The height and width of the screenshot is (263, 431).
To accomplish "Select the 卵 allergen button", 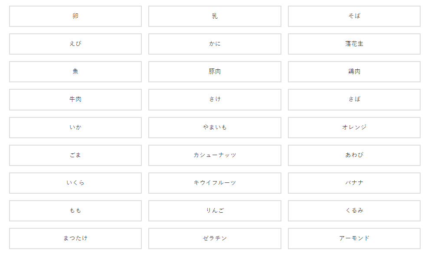I will point(75,16).
